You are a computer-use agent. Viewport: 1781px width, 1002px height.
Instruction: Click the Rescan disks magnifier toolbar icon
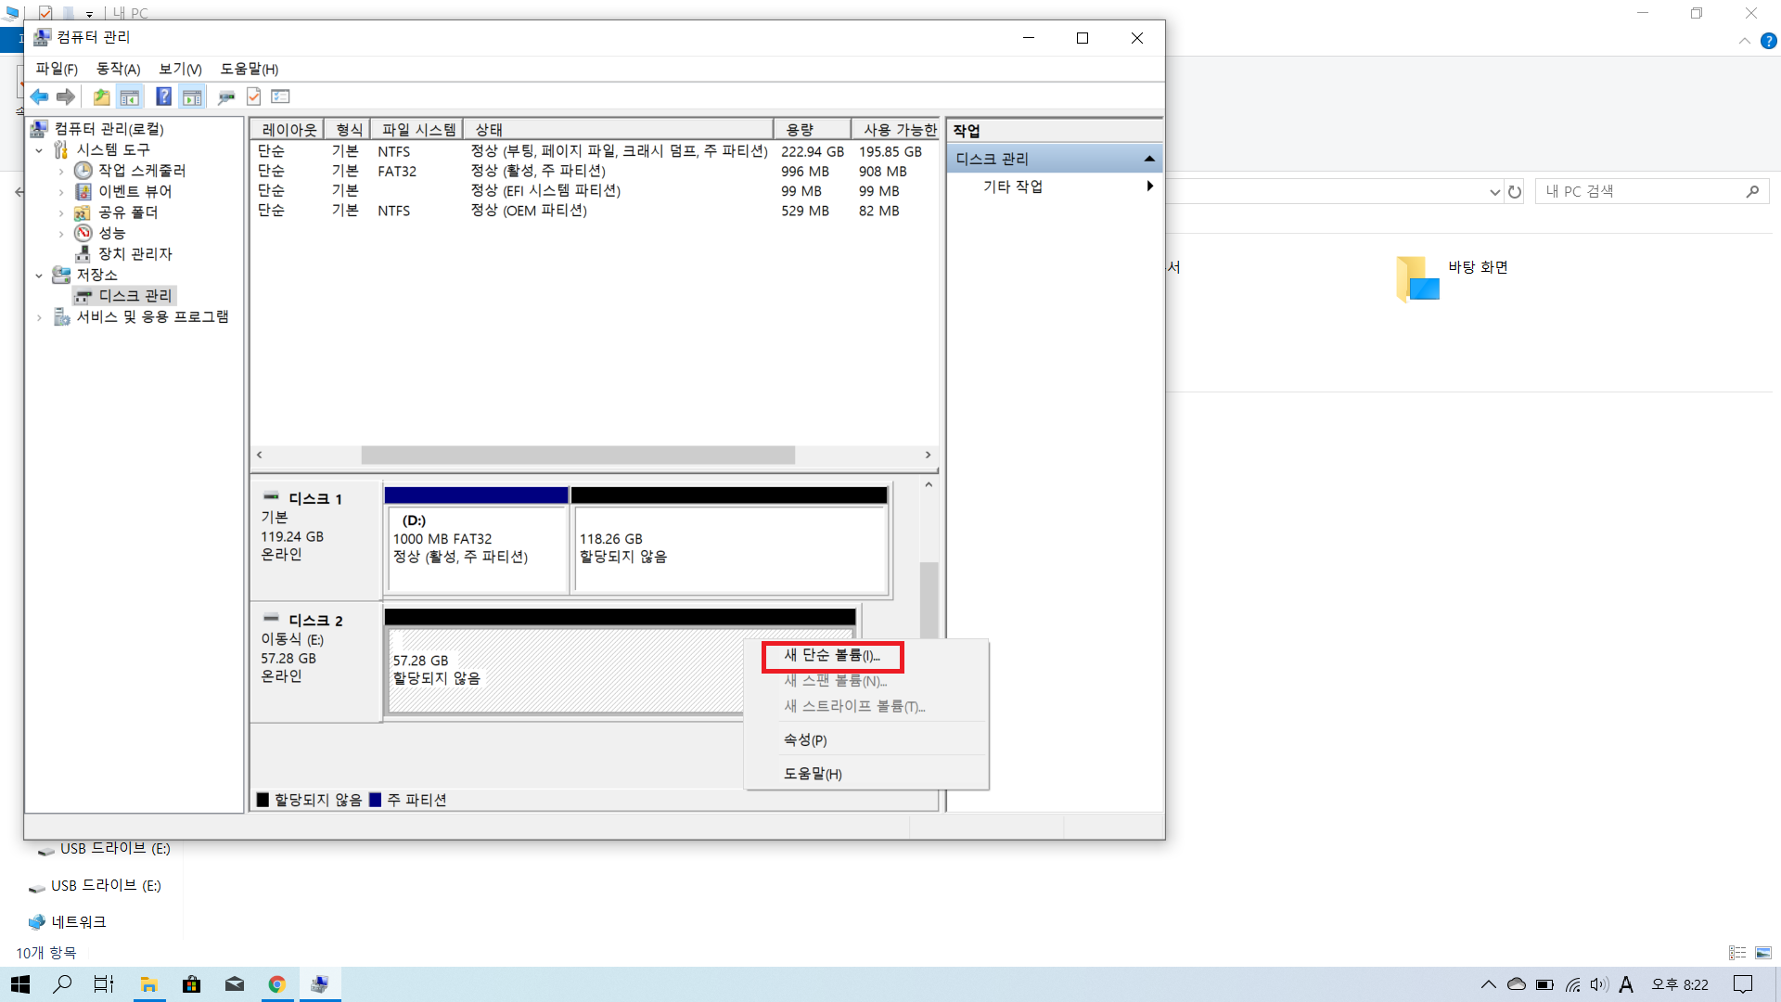click(225, 96)
